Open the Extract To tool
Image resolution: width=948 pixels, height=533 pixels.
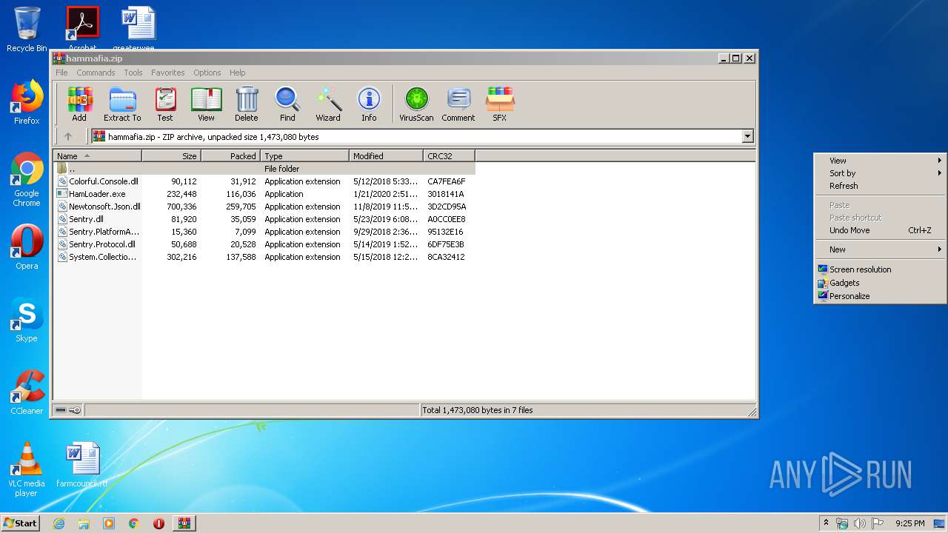[122, 104]
